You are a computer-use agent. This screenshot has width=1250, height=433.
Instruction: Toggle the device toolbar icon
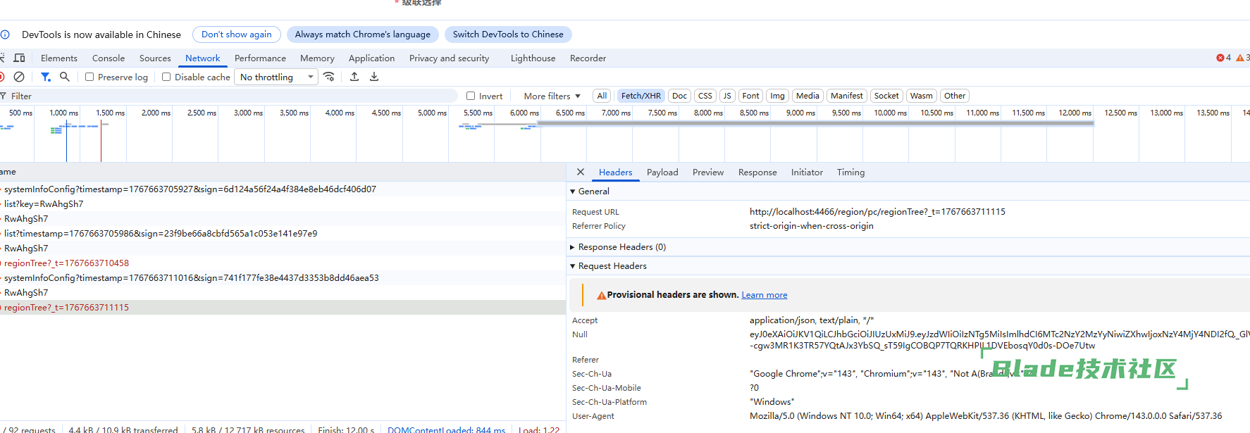19,58
